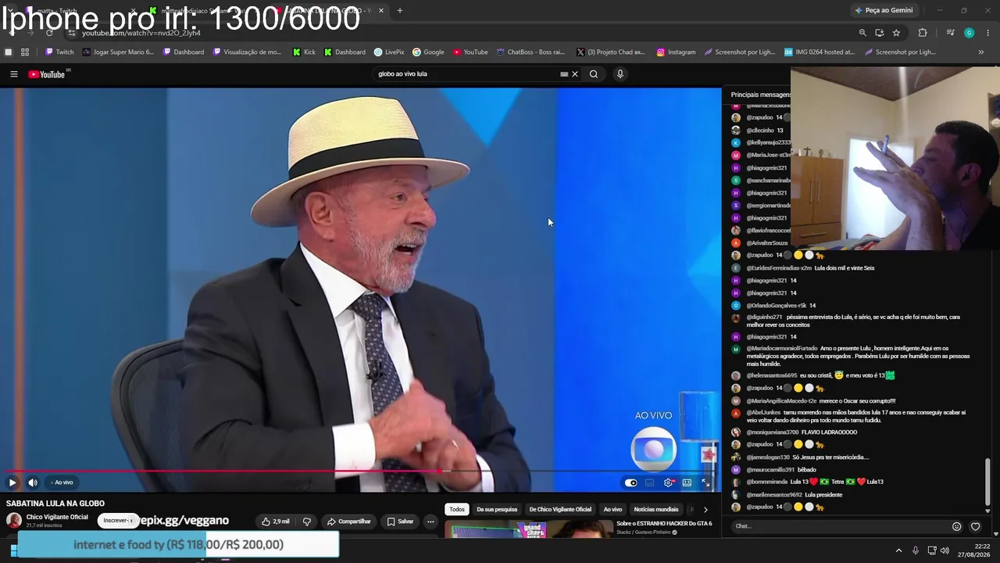This screenshot has width=1000, height=563.
Task: Dislike the video
Action: [307, 522]
